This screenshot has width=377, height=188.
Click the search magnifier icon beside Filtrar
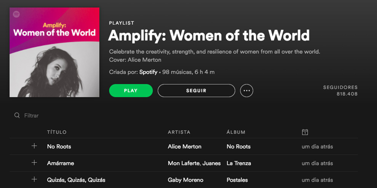[x=17, y=115]
